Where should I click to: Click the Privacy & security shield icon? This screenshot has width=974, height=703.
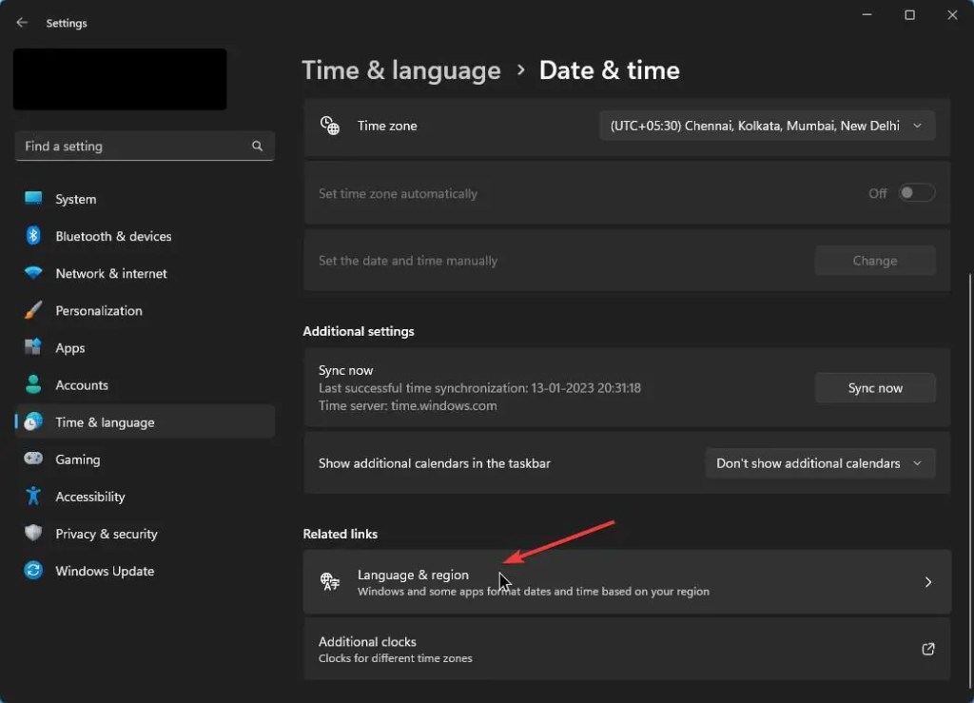(33, 533)
